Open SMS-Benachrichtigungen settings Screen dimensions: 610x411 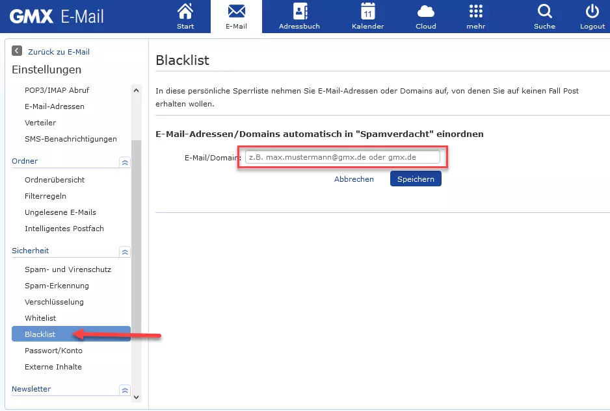71,139
